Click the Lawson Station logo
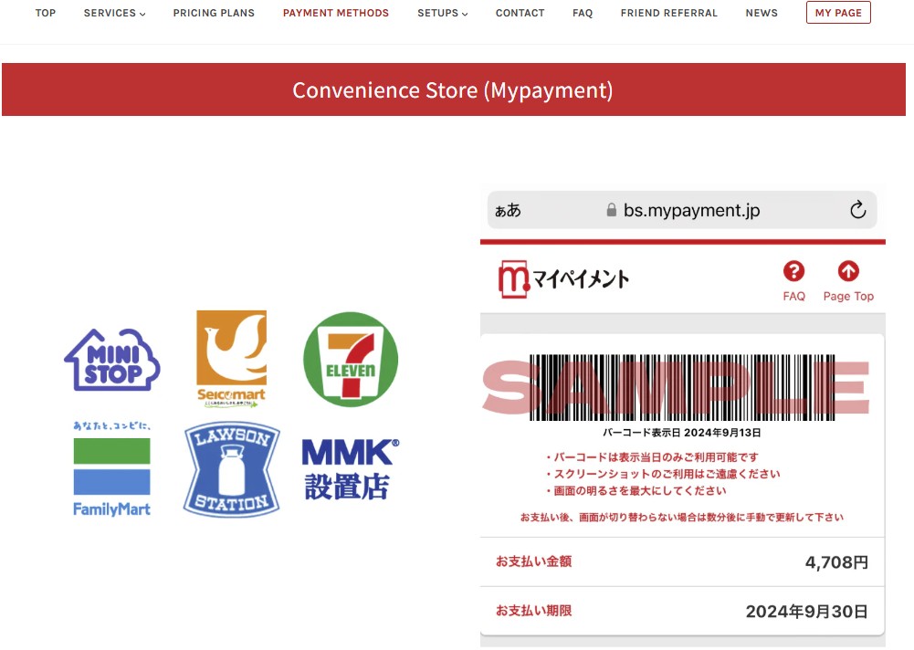This screenshot has width=914, height=650. click(x=232, y=469)
